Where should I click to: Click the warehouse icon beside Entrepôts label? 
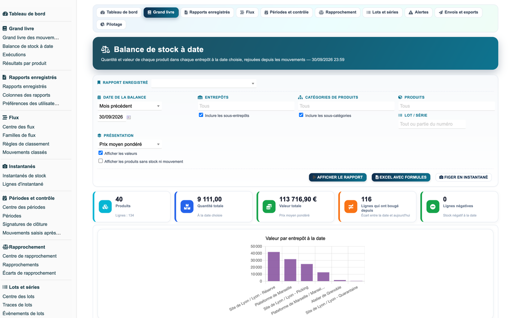pyautogui.click(x=200, y=98)
